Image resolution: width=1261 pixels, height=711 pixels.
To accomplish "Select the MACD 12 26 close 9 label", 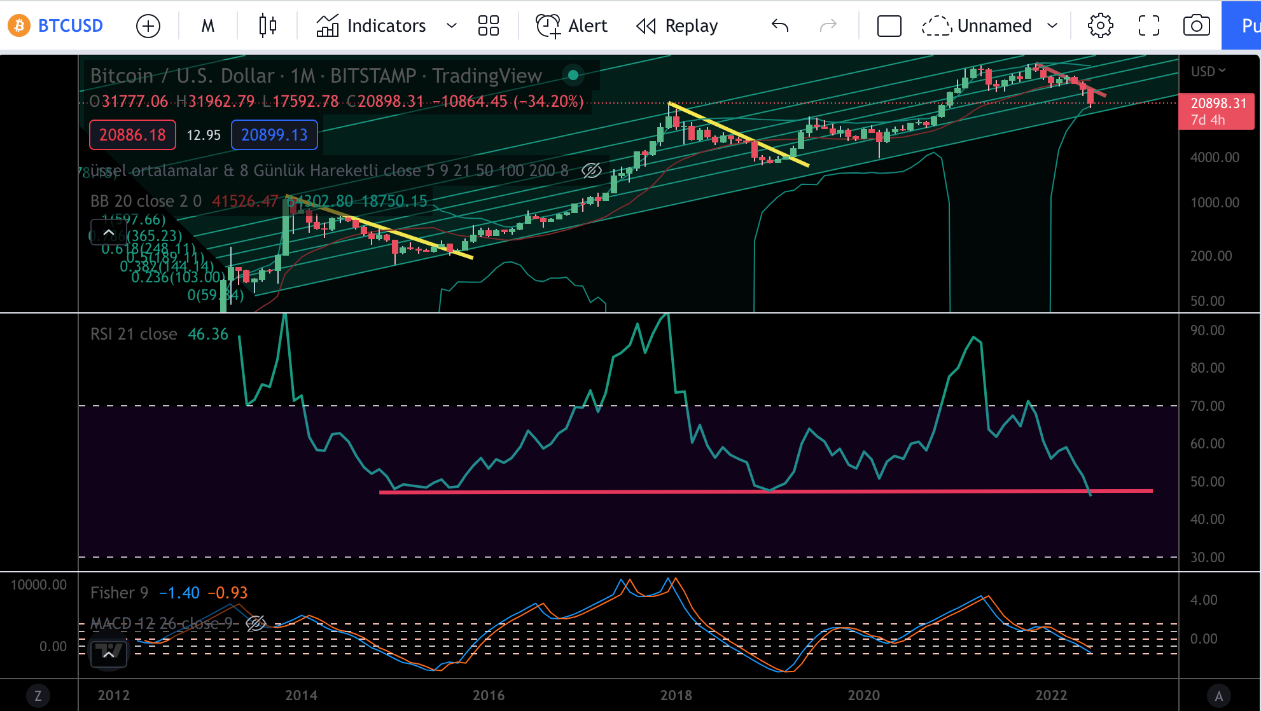I will tap(162, 623).
